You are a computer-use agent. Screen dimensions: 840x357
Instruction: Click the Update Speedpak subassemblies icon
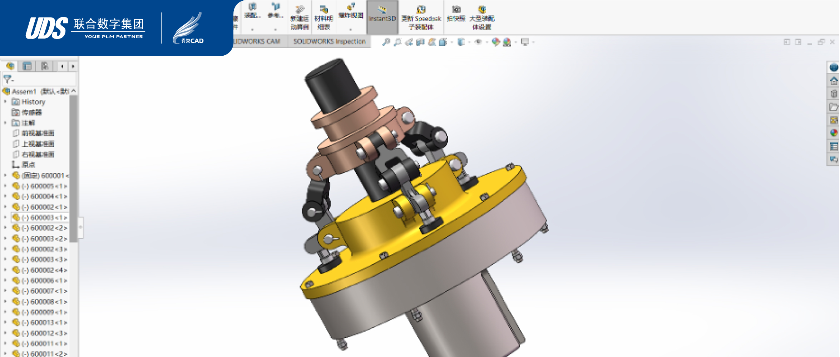[421, 17]
